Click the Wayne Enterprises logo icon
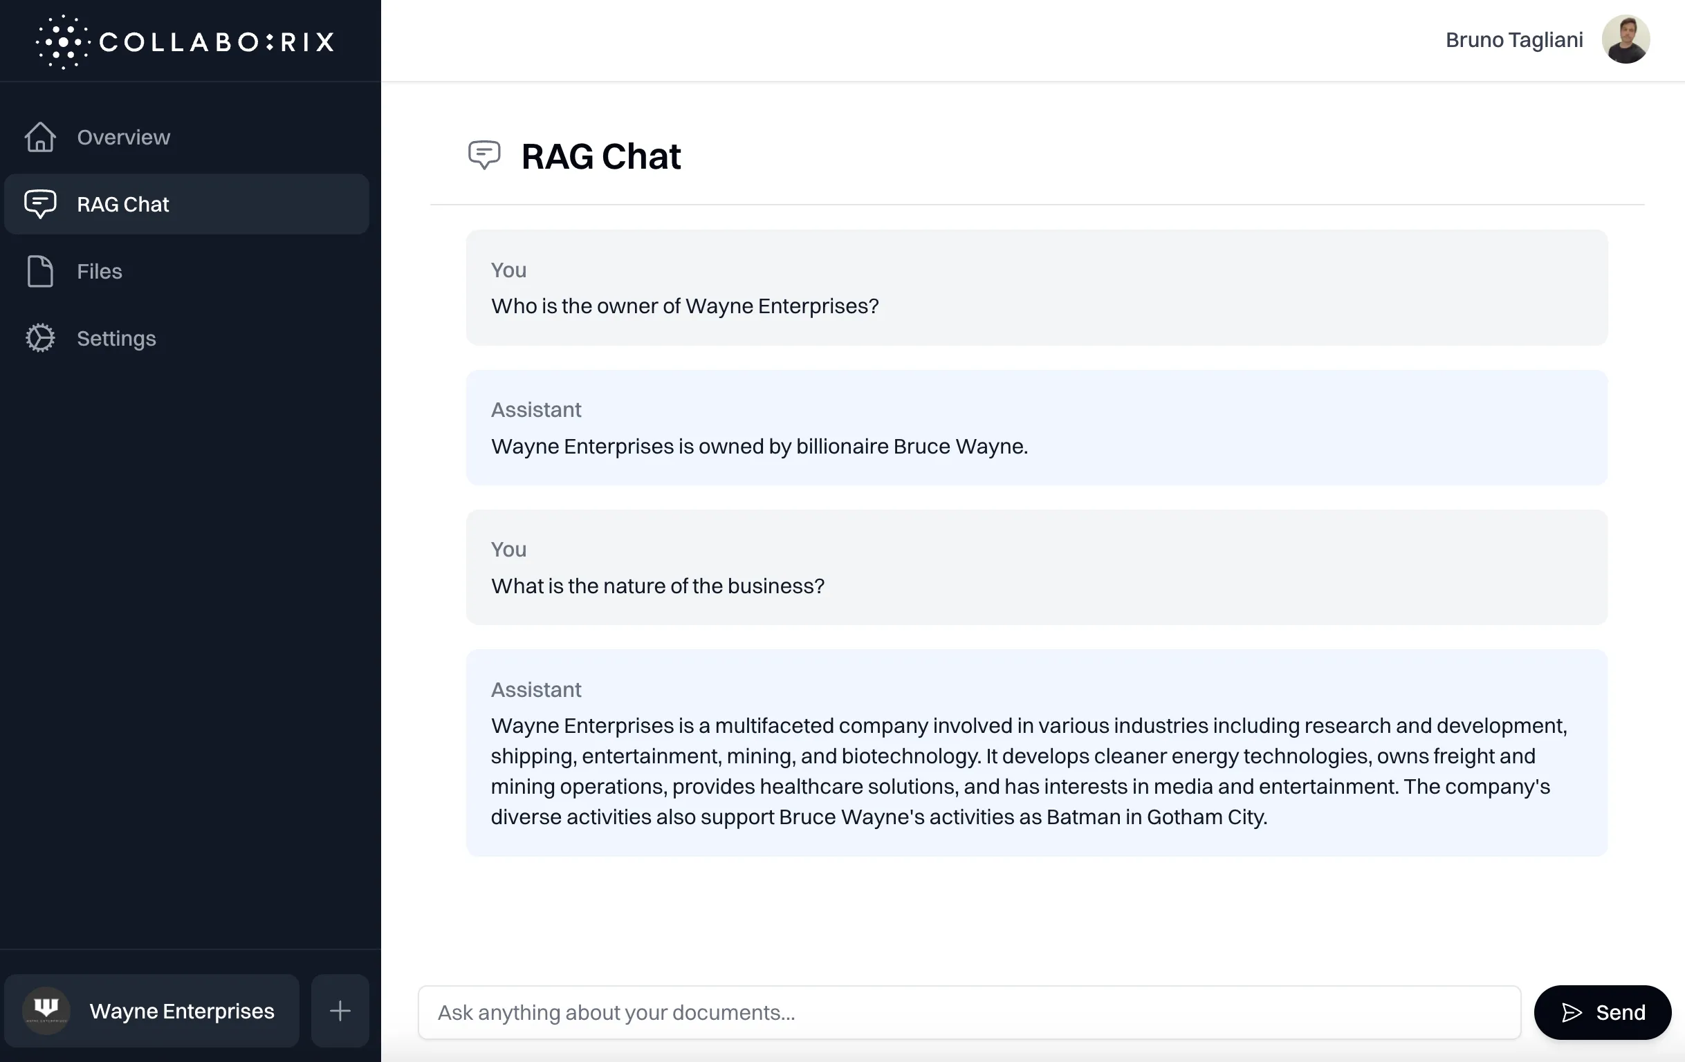Screen dimensions: 1685x1062 tap(46, 1010)
